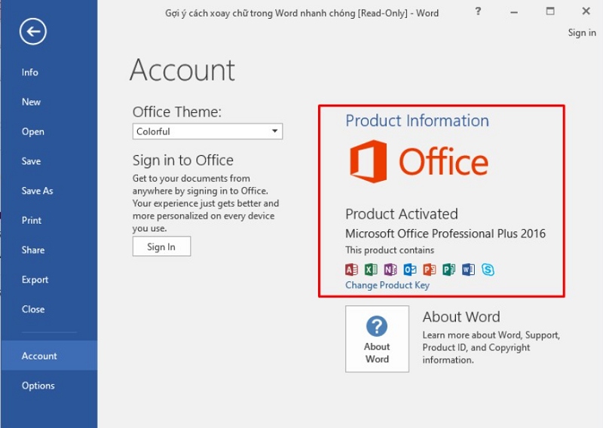Select Save As in the backstage menu
The image size is (603, 428).
pos(38,191)
